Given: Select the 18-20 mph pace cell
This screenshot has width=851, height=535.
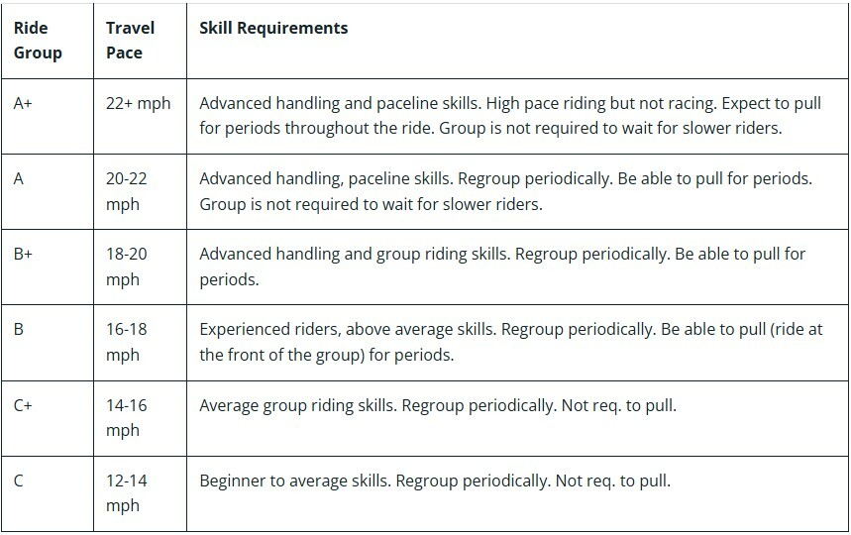Looking at the screenshot, I should [x=127, y=267].
